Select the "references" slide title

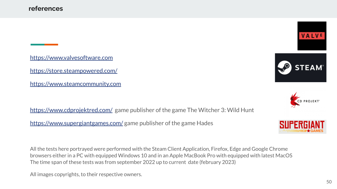(x=46, y=9)
